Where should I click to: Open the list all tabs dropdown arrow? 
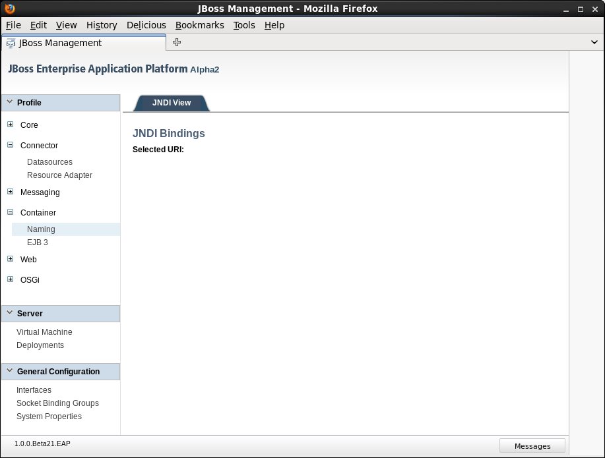pos(594,42)
